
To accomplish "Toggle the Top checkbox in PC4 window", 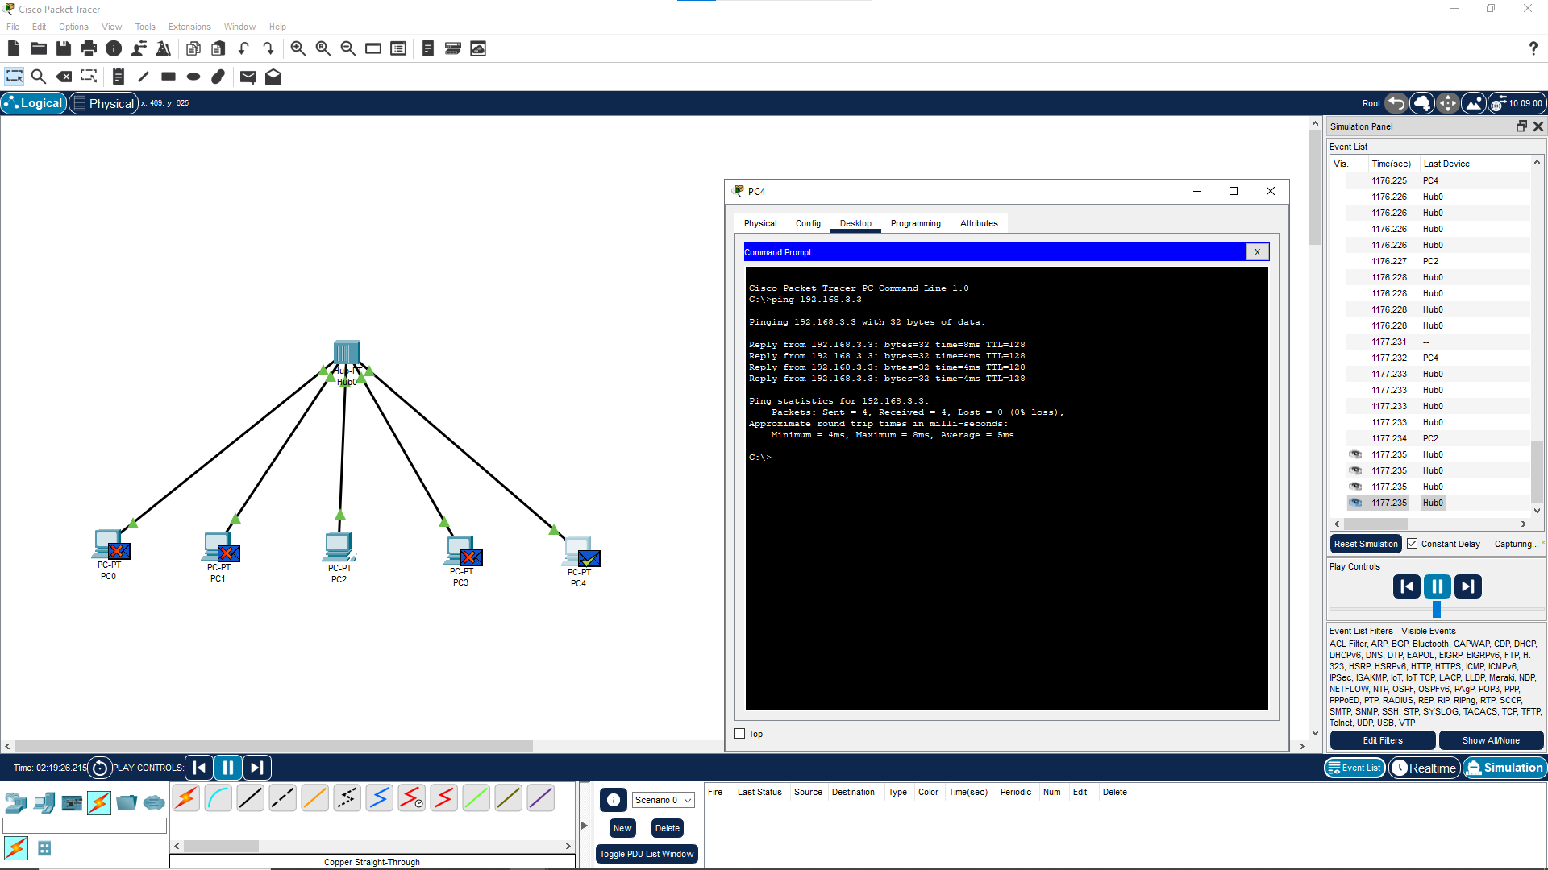I will click(x=740, y=734).
